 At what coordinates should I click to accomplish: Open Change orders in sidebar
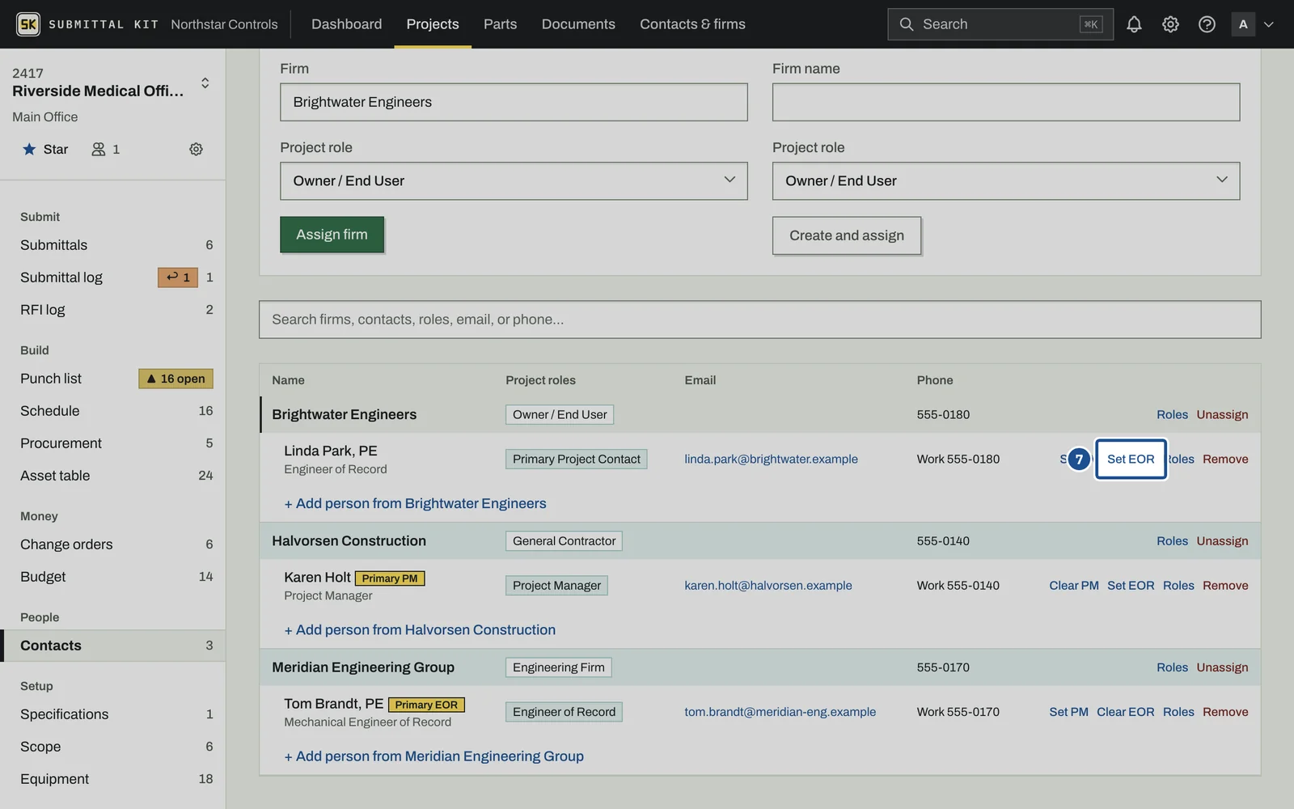[x=113, y=544]
